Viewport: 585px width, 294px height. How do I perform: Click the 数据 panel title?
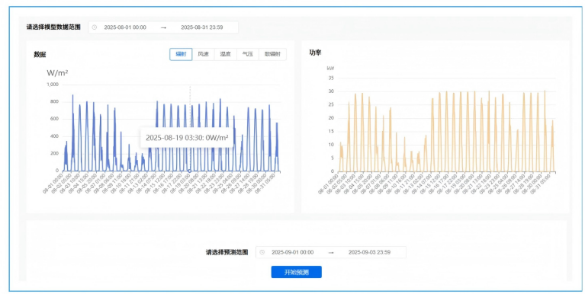40,54
